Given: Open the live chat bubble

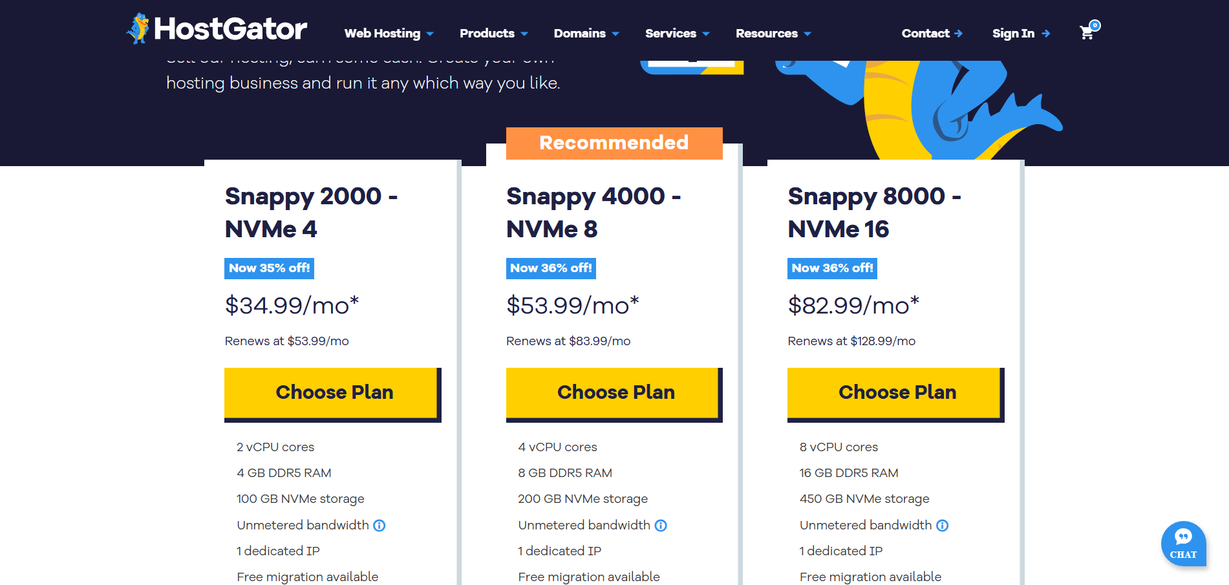Looking at the screenshot, I should (x=1183, y=544).
